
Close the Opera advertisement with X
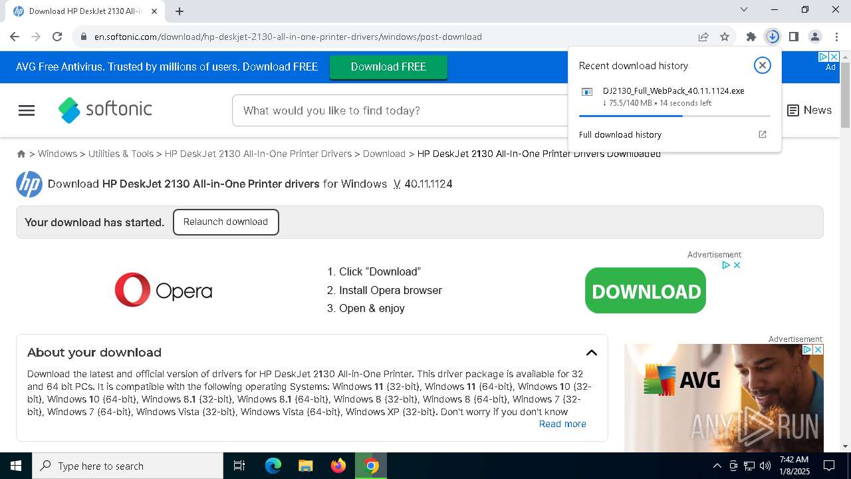pyautogui.click(x=737, y=265)
